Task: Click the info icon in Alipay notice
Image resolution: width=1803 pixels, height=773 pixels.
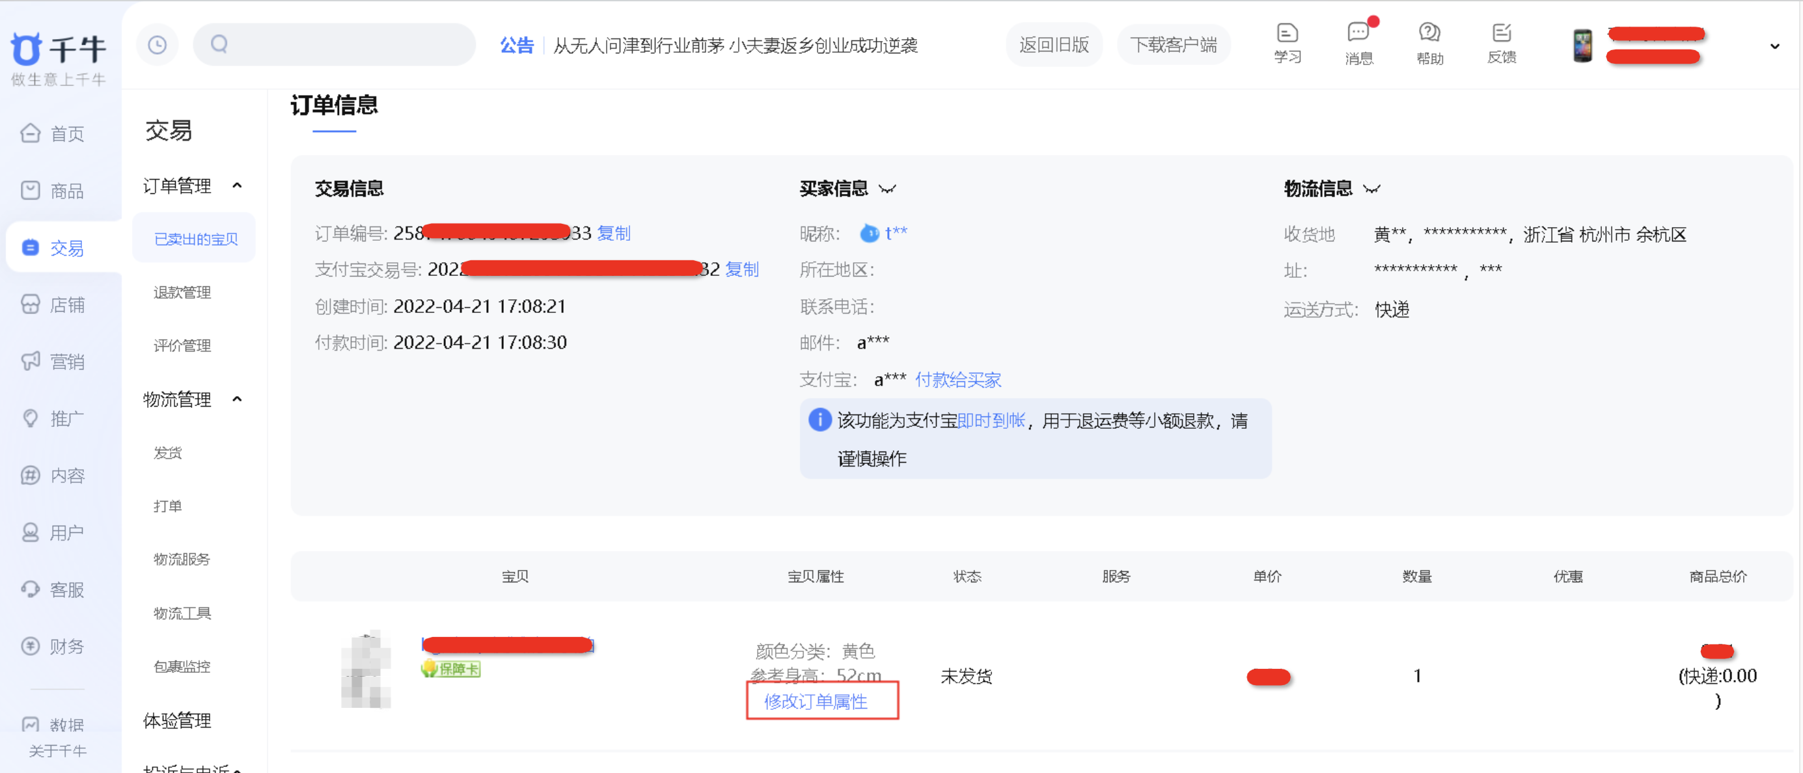Action: tap(819, 420)
